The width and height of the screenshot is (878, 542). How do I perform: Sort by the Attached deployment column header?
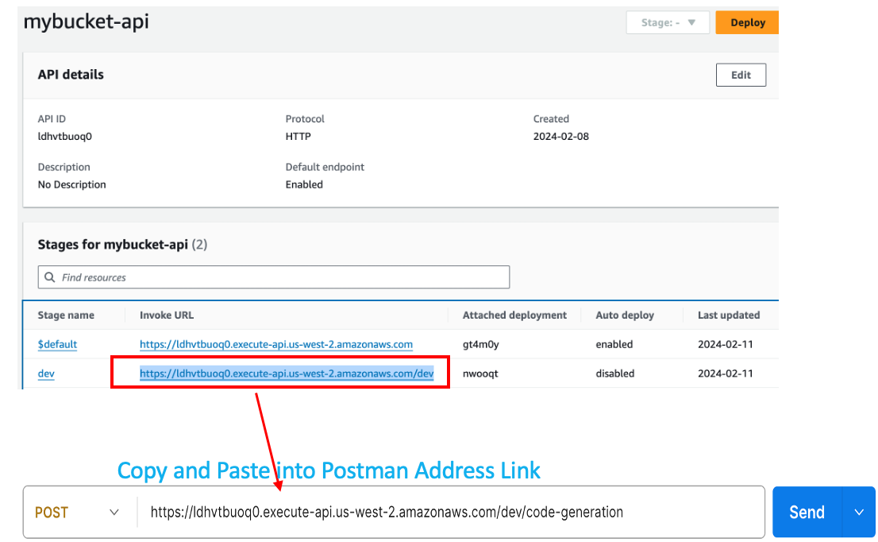(514, 316)
